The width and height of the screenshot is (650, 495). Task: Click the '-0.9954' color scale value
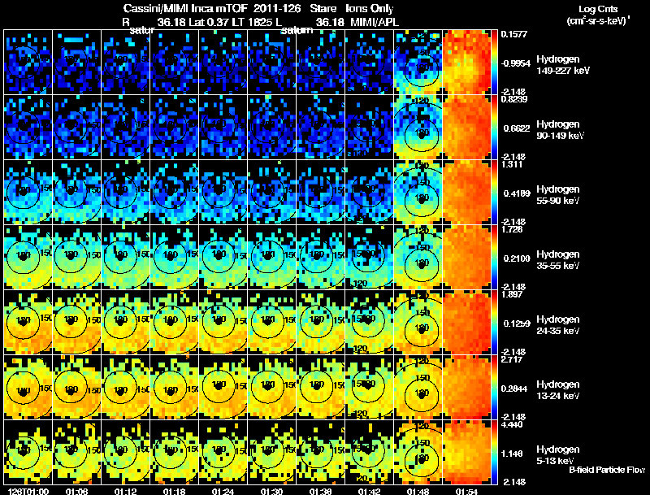point(516,63)
